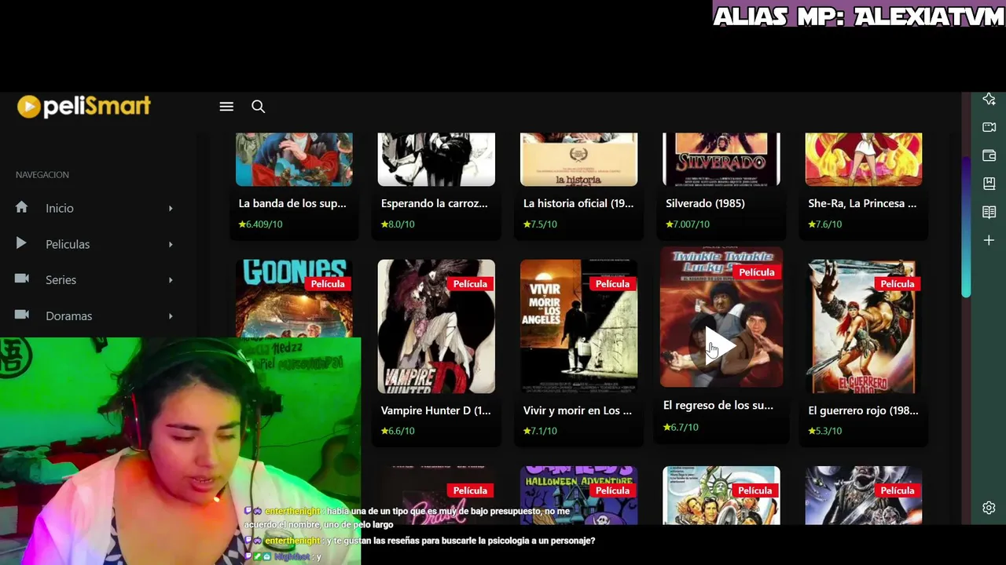
Task: Click Película badge on Goonies card
Action: coord(327,283)
